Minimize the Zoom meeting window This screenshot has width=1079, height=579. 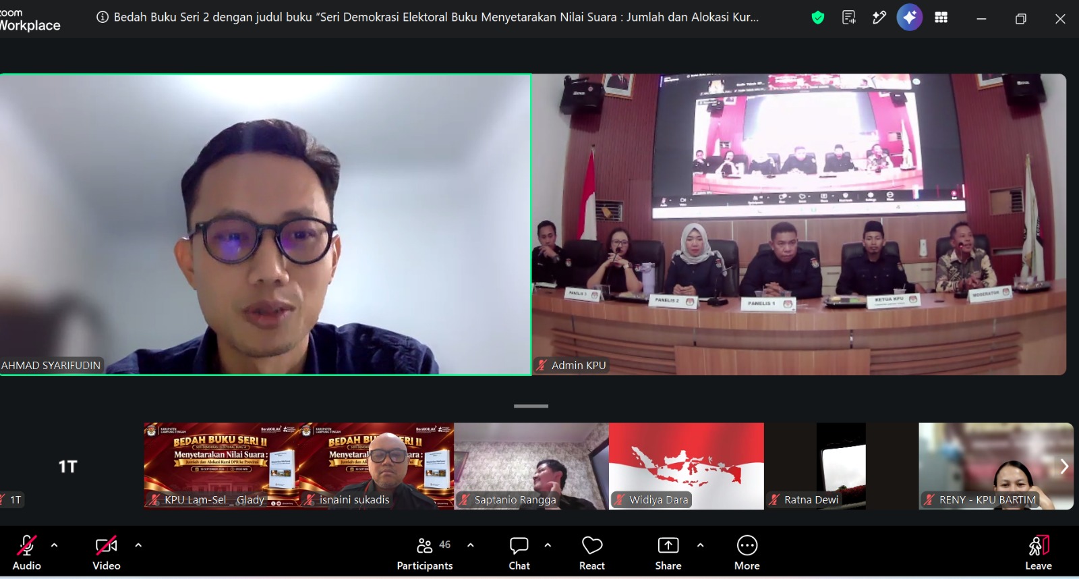(x=981, y=19)
